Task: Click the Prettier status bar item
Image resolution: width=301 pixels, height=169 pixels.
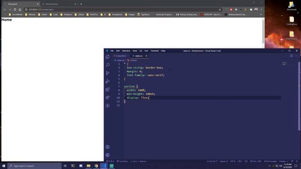Action: click(284, 161)
